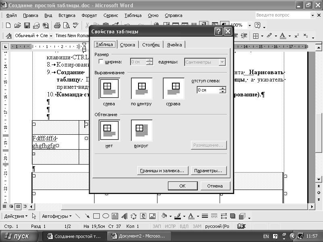Viewport: 323px width, 242px height.
Task: Open Print Preview magnifier page icon
Action: (66, 25)
